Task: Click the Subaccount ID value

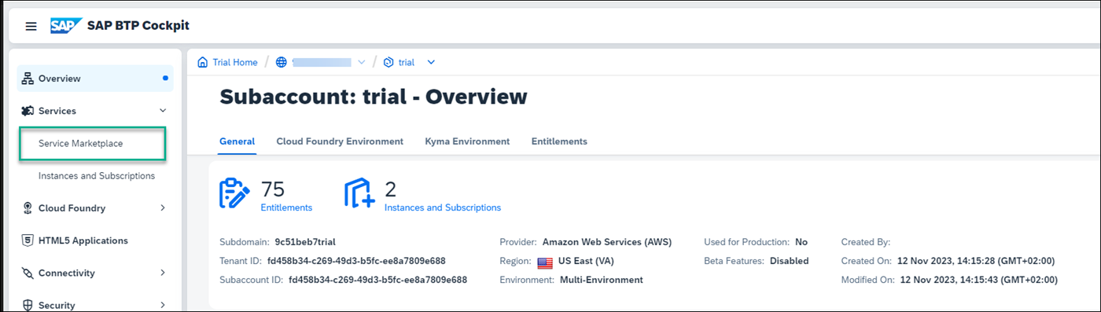Action: (x=377, y=280)
